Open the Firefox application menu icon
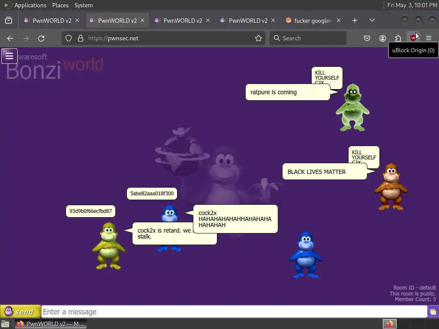The width and height of the screenshot is (439, 329). 429,38
